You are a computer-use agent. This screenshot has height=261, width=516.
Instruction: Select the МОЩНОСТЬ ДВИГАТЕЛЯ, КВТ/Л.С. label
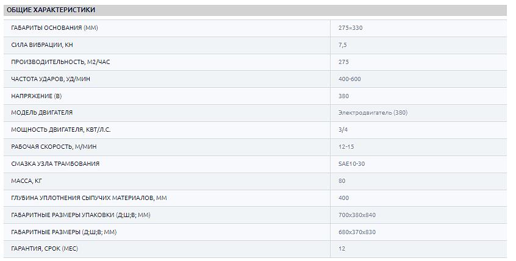pos(61,130)
